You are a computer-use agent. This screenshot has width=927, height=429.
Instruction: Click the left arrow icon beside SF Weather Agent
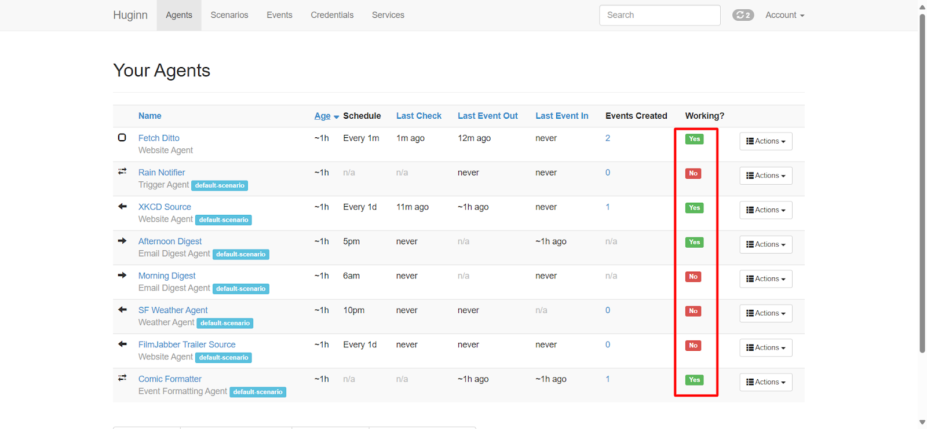pos(122,310)
